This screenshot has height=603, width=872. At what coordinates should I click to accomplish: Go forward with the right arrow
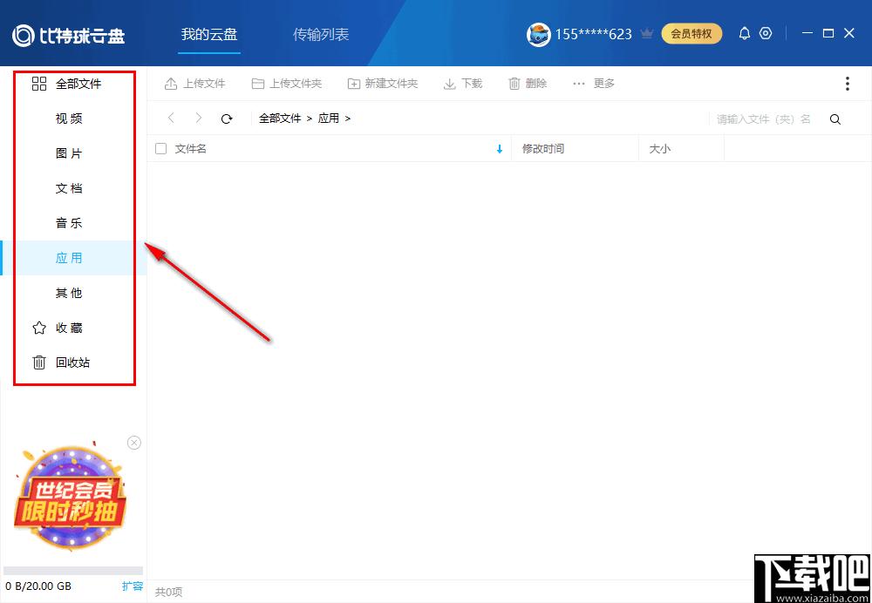pos(199,118)
